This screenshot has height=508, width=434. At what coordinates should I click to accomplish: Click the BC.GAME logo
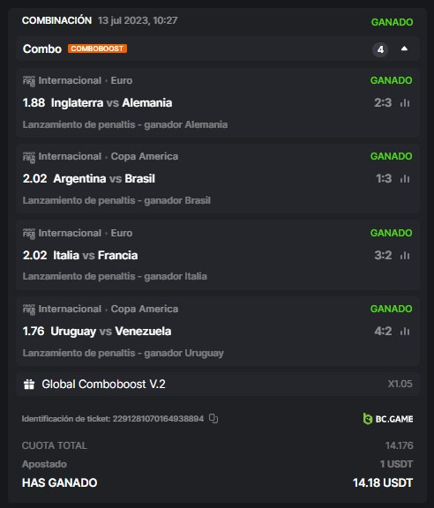point(388,419)
